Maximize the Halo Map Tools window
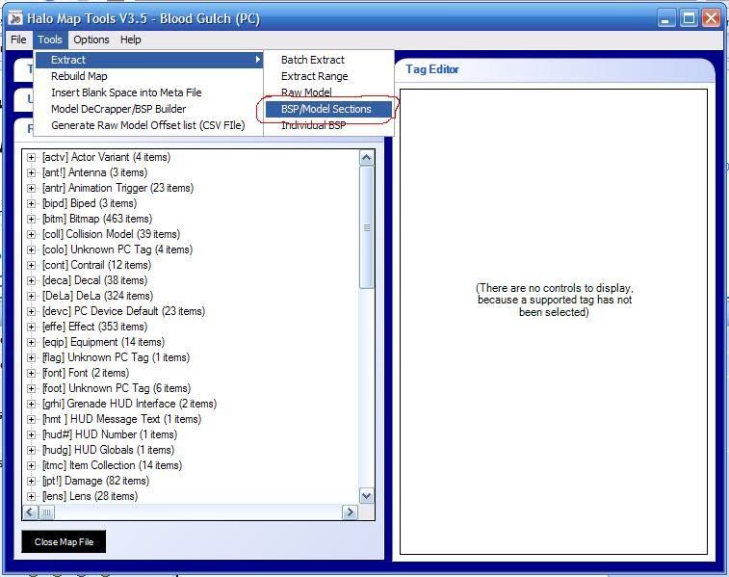Screen dimensions: 729x577 click(689, 18)
